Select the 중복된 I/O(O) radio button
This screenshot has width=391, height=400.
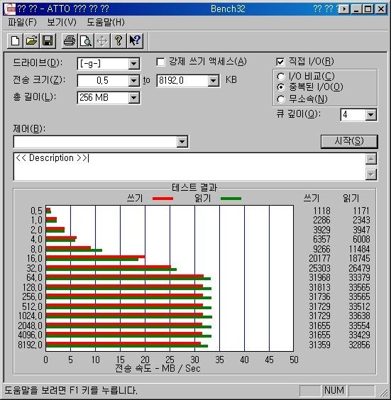pos(281,87)
